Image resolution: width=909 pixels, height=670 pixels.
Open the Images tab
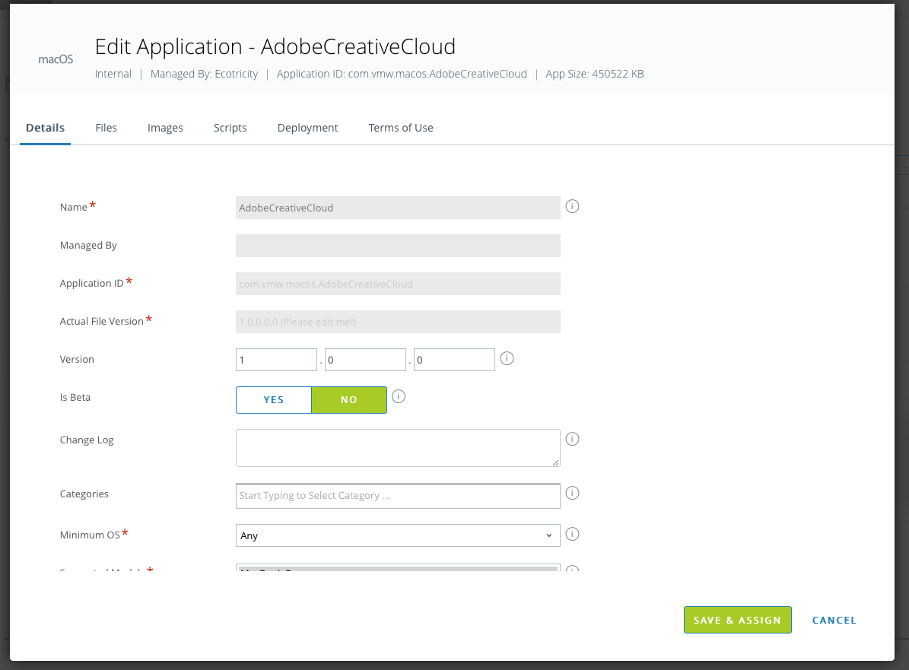(165, 128)
